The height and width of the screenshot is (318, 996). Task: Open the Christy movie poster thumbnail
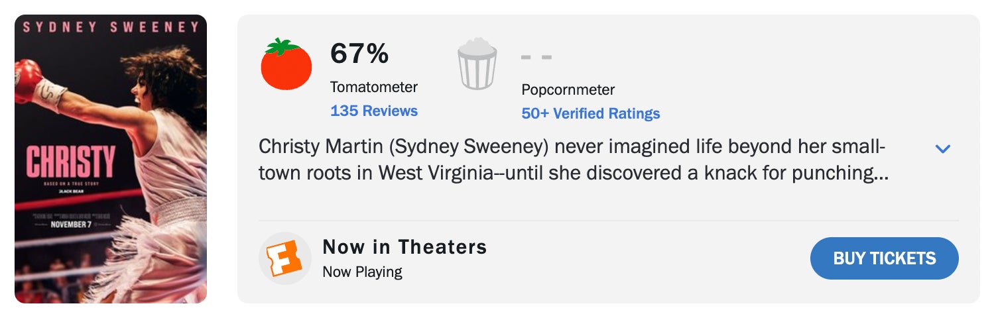tap(111, 159)
